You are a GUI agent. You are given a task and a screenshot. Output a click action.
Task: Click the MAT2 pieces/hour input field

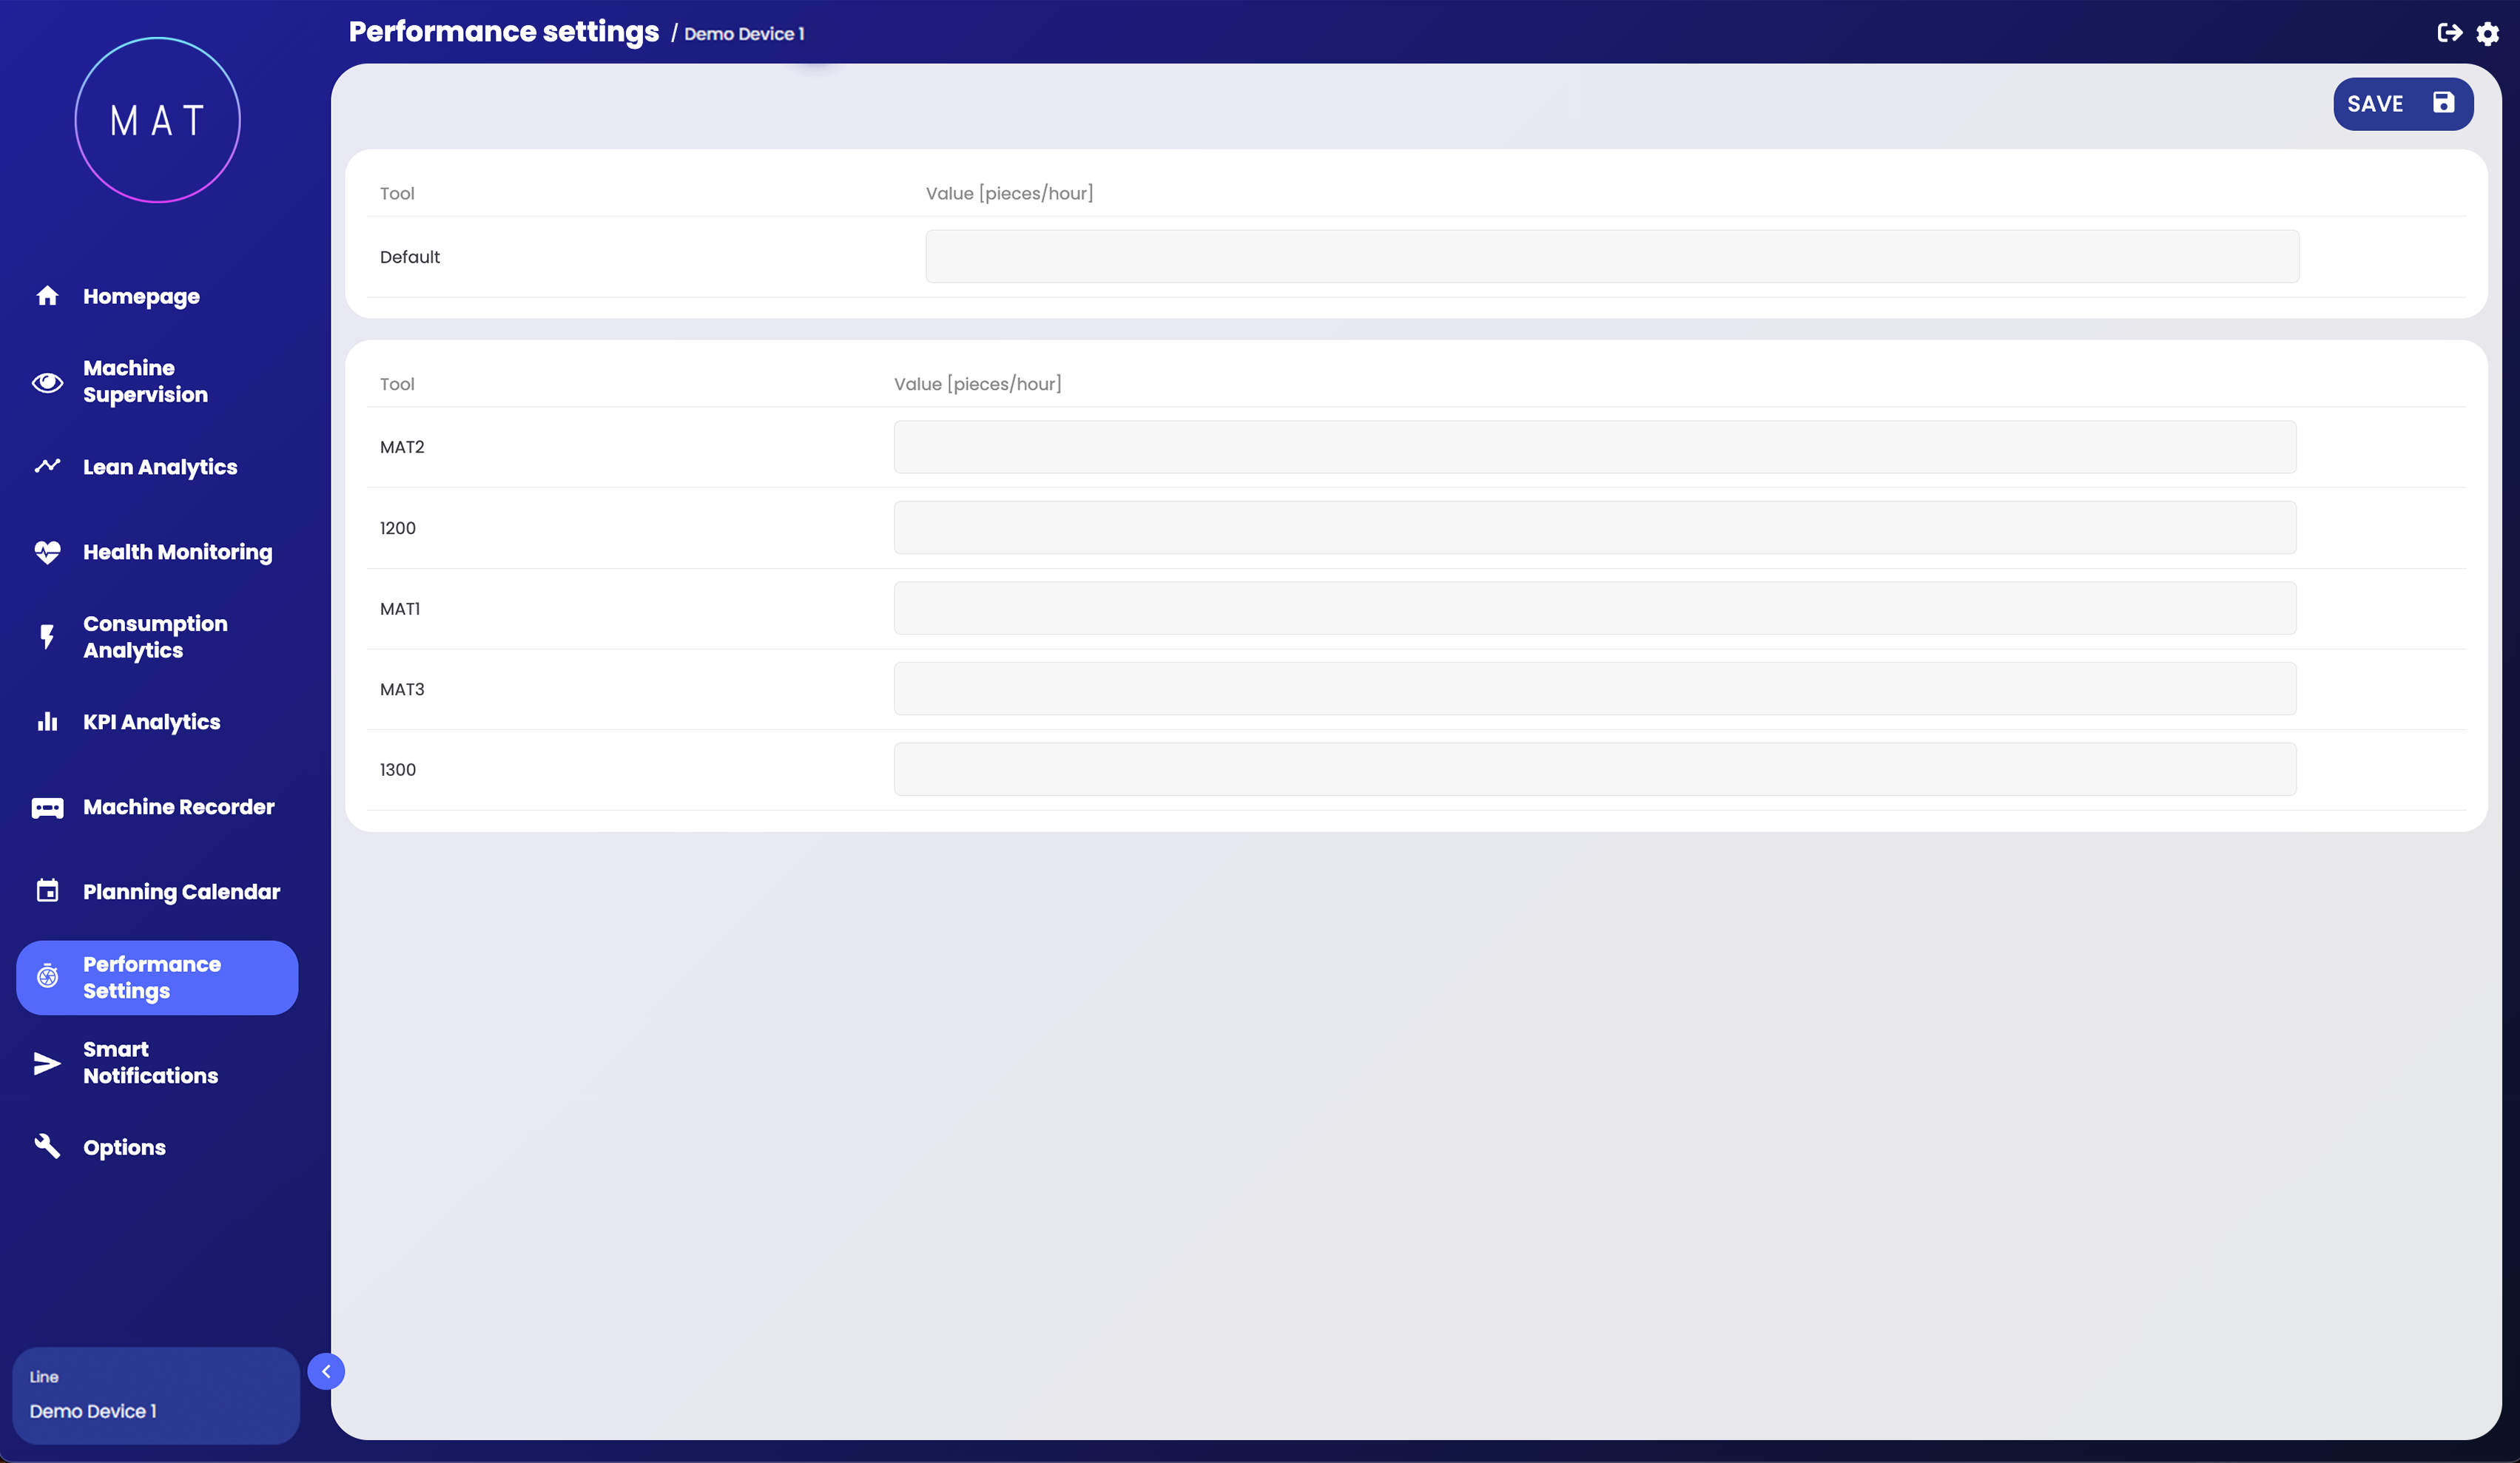click(x=1594, y=447)
